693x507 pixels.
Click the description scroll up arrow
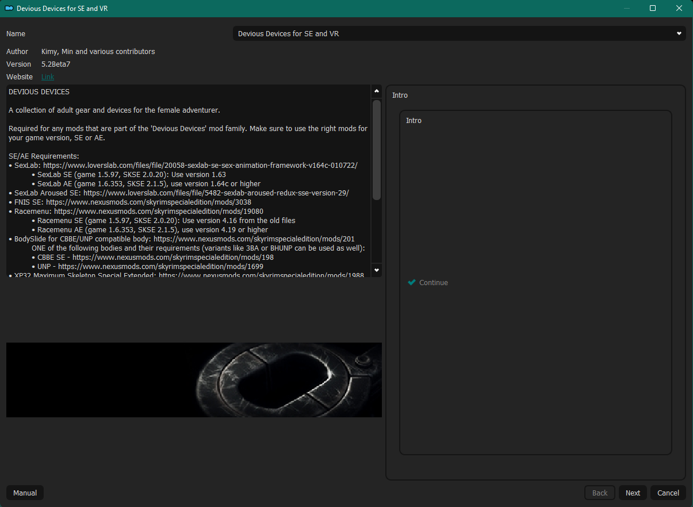pyautogui.click(x=377, y=91)
